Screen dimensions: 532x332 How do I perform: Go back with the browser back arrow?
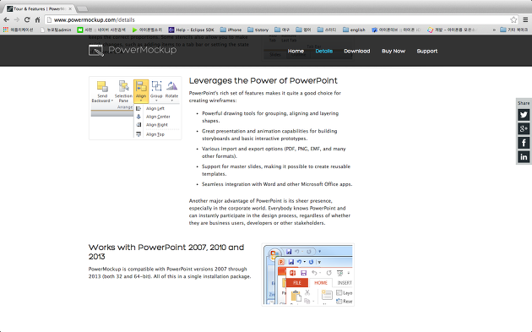6,19
